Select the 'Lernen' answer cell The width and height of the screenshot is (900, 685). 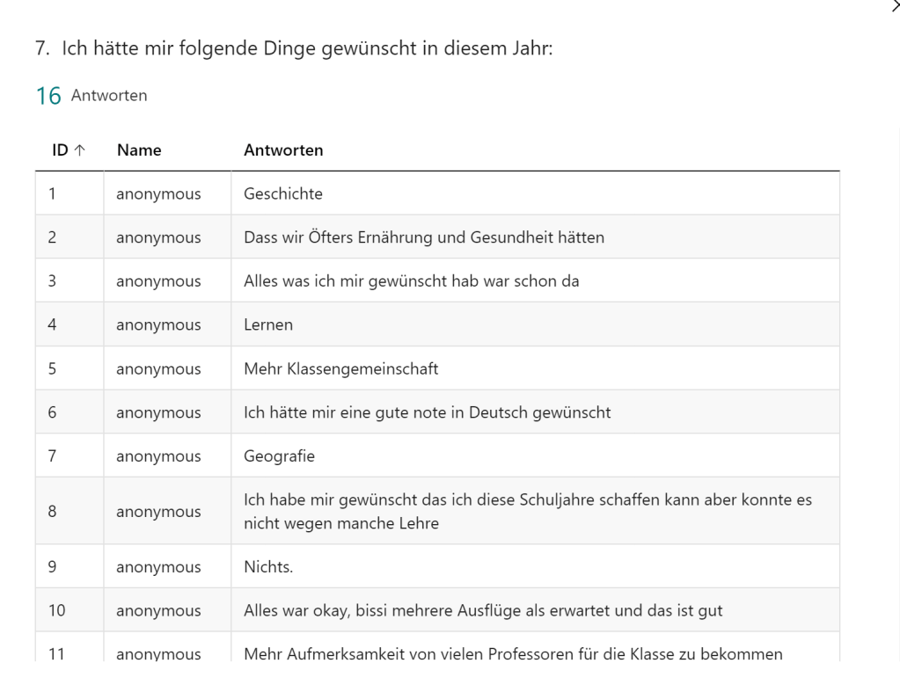click(268, 324)
